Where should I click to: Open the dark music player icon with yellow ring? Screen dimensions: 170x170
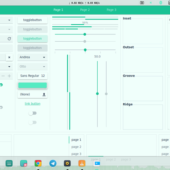pyautogui.click(x=67, y=163)
